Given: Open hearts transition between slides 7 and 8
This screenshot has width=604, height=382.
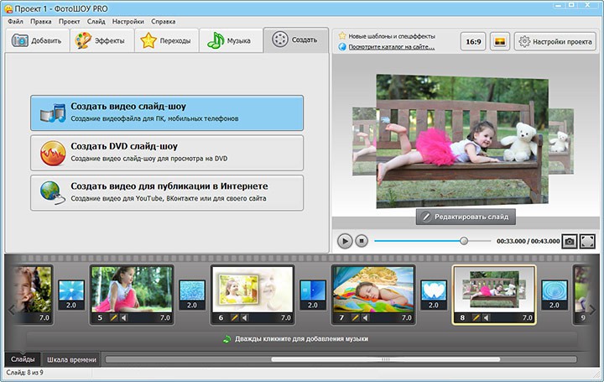Looking at the screenshot, I should [434, 295].
